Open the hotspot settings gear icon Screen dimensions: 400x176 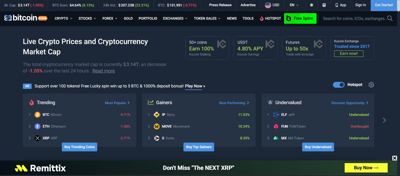click(371, 85)
